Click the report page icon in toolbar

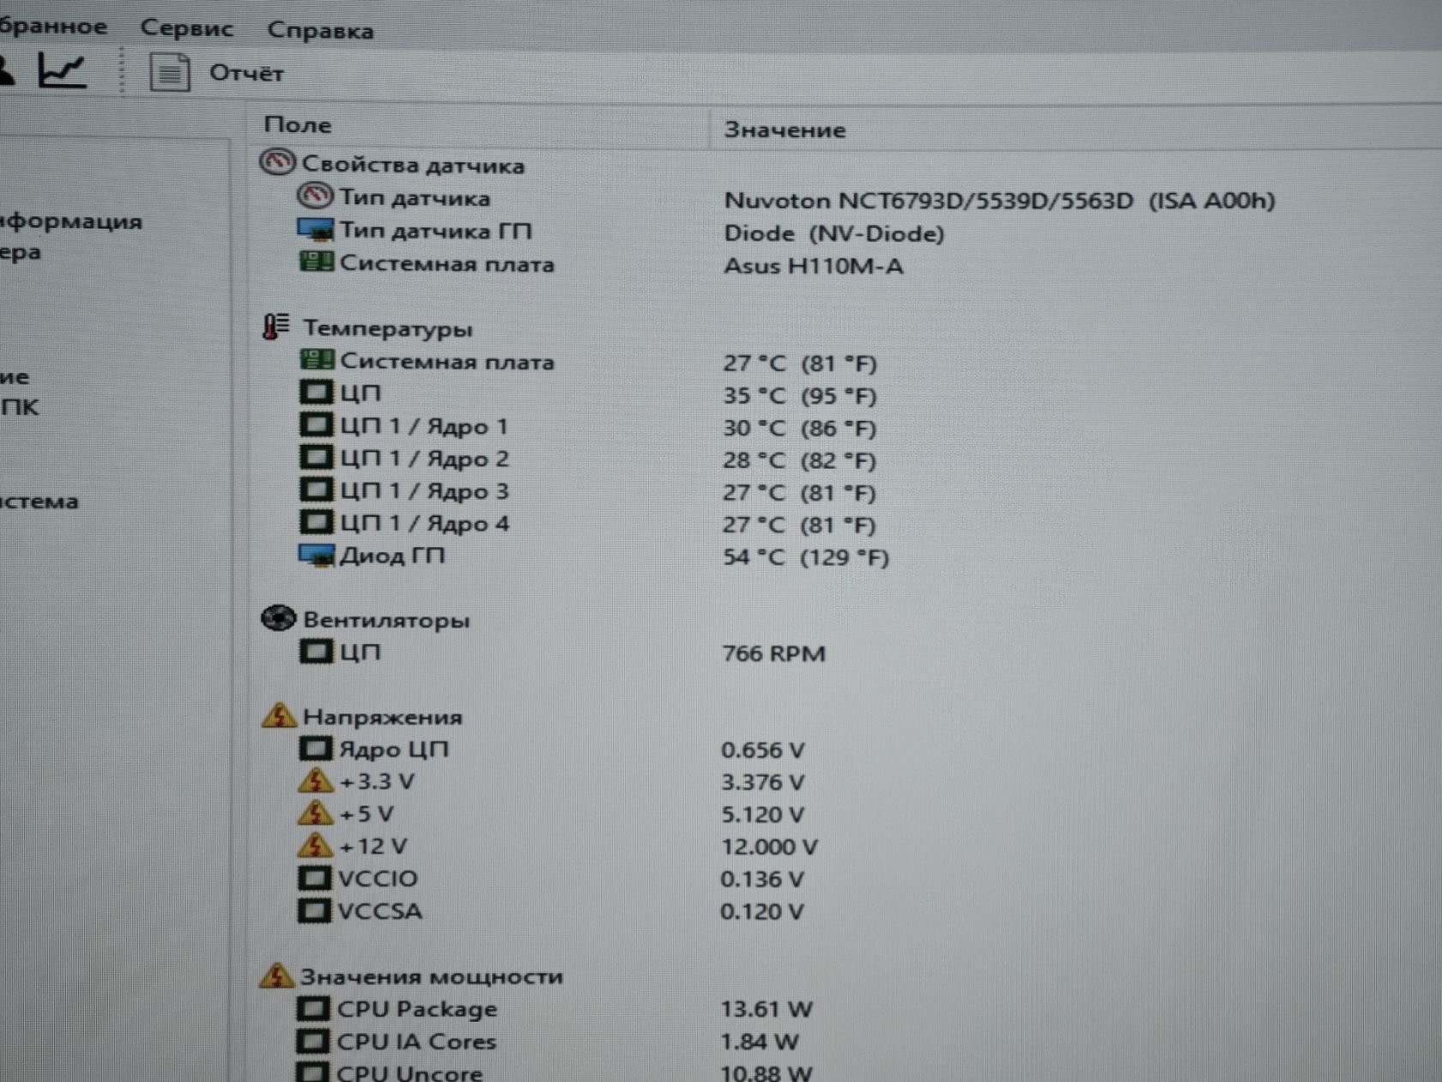pos(169,72)
